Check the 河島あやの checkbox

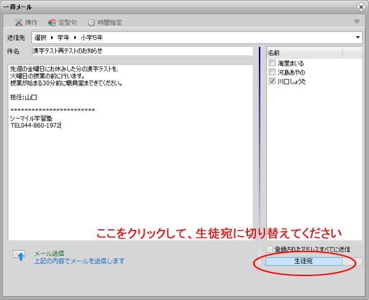click(x=272, y=72)
